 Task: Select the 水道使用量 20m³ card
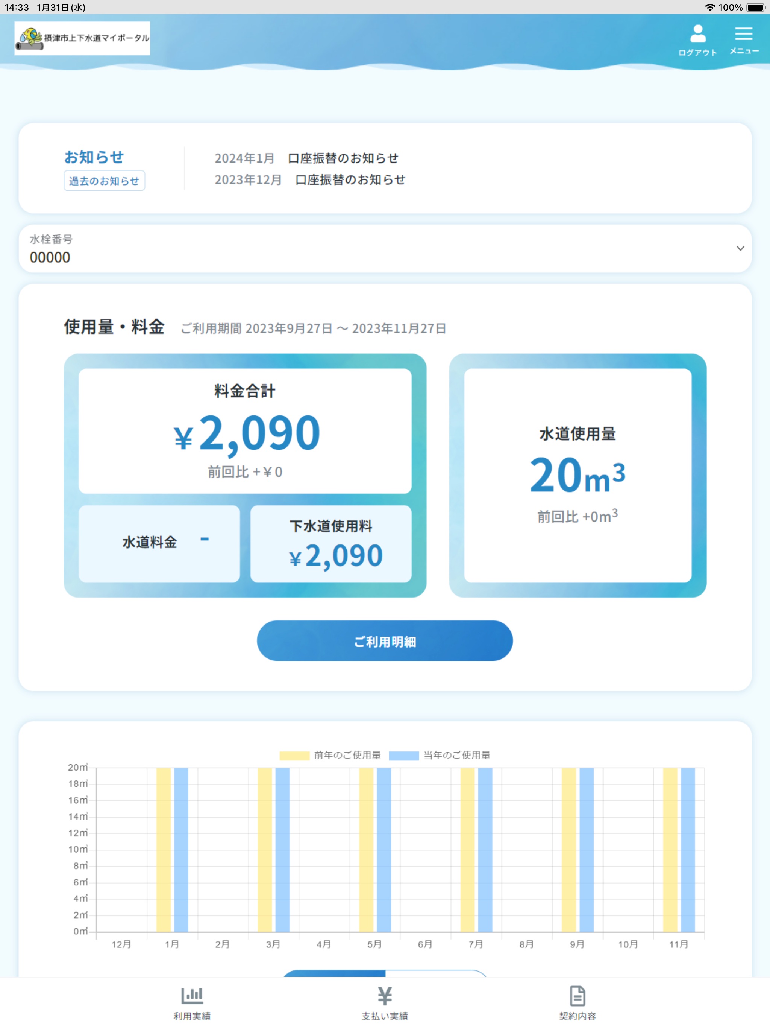tap(578, 475)
